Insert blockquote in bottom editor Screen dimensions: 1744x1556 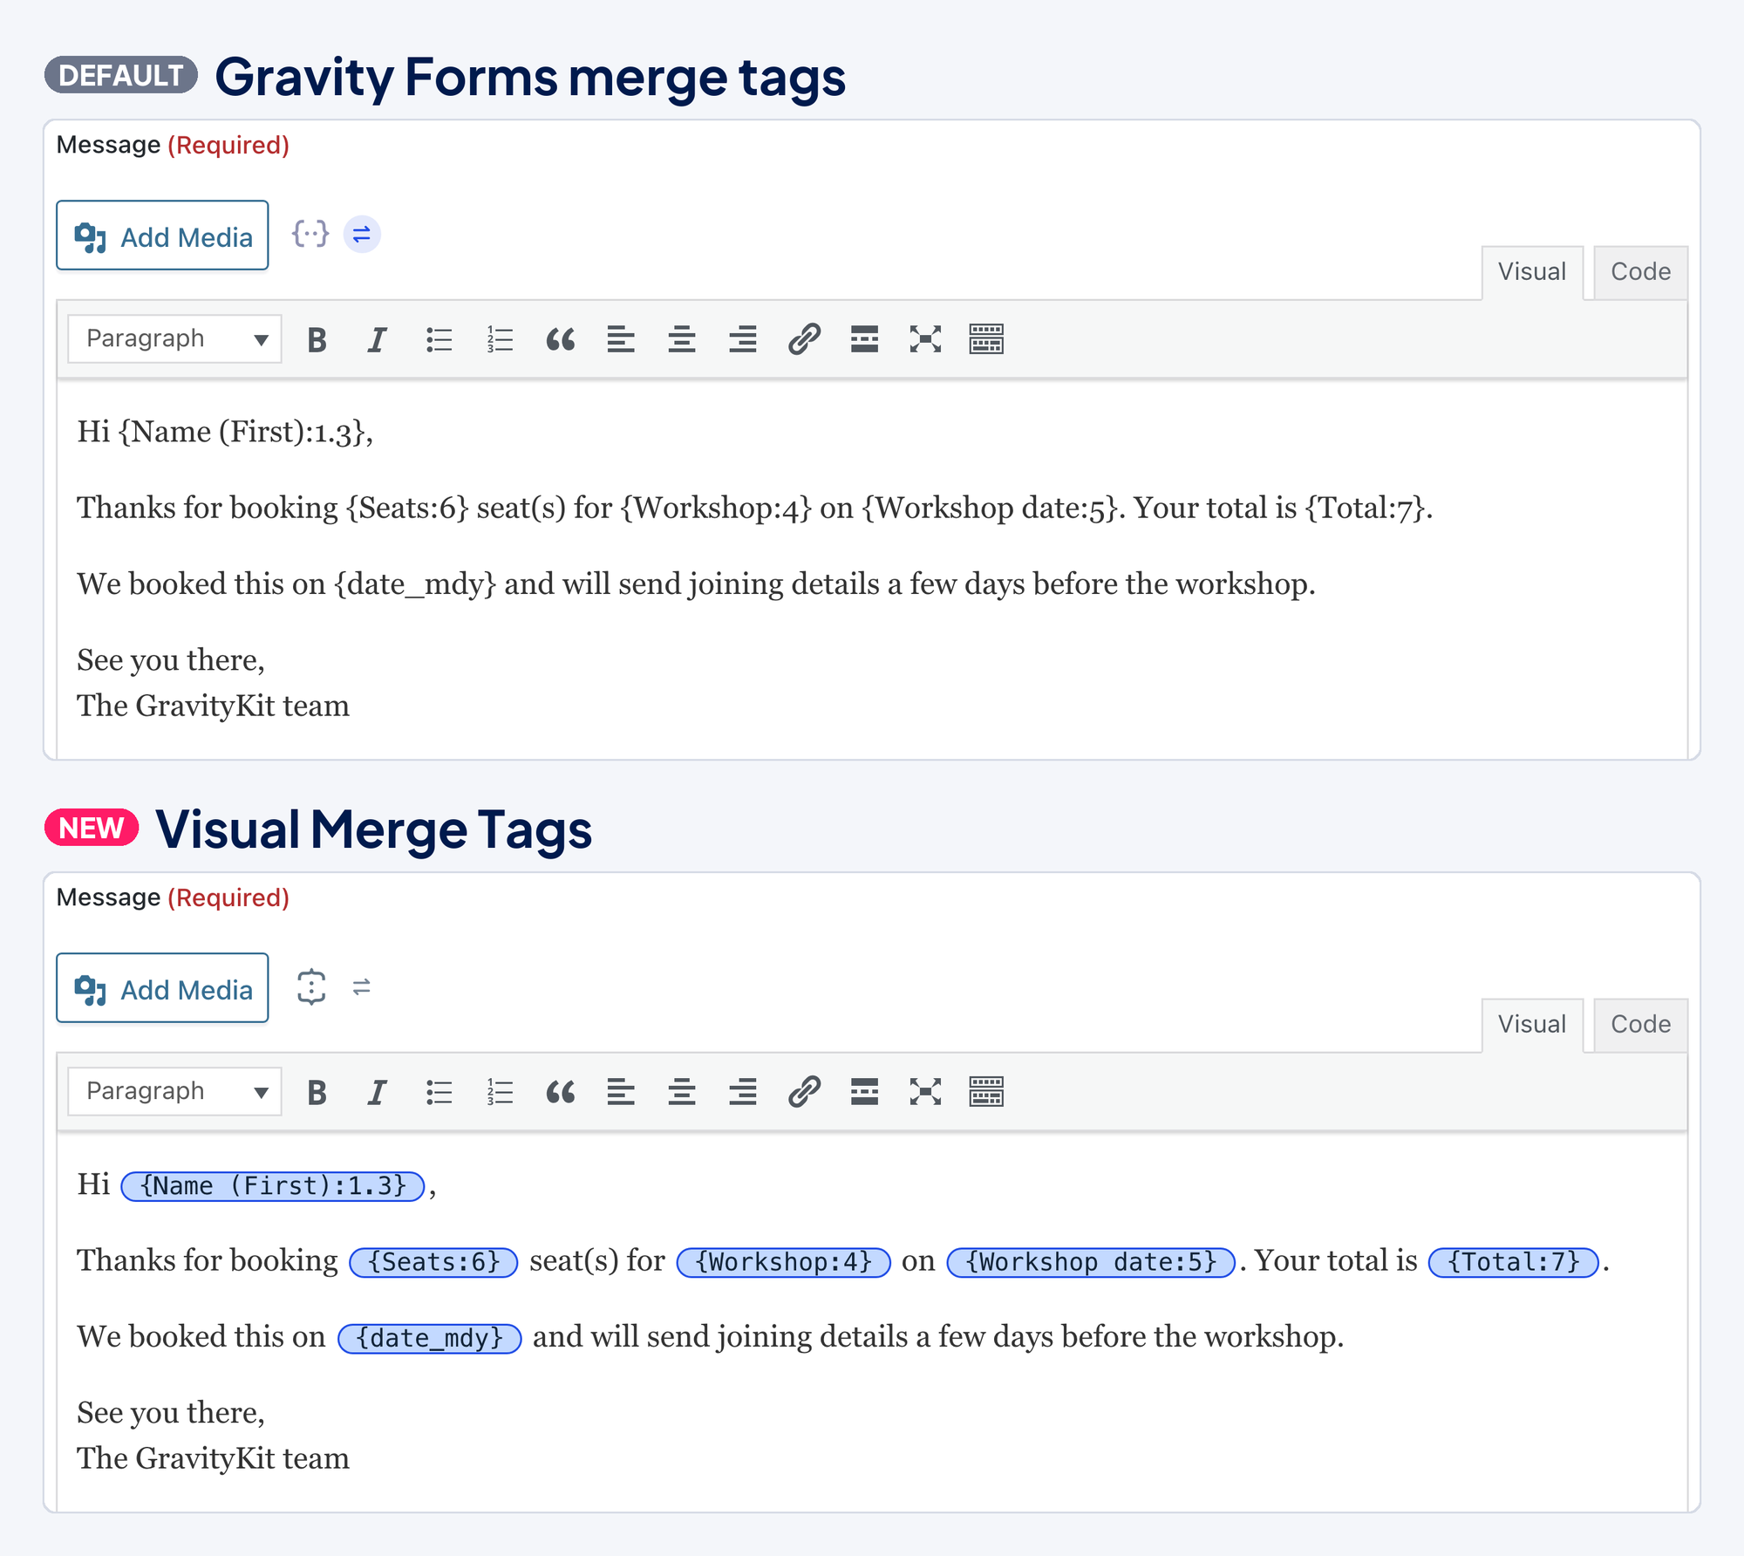coord(561,1092)
